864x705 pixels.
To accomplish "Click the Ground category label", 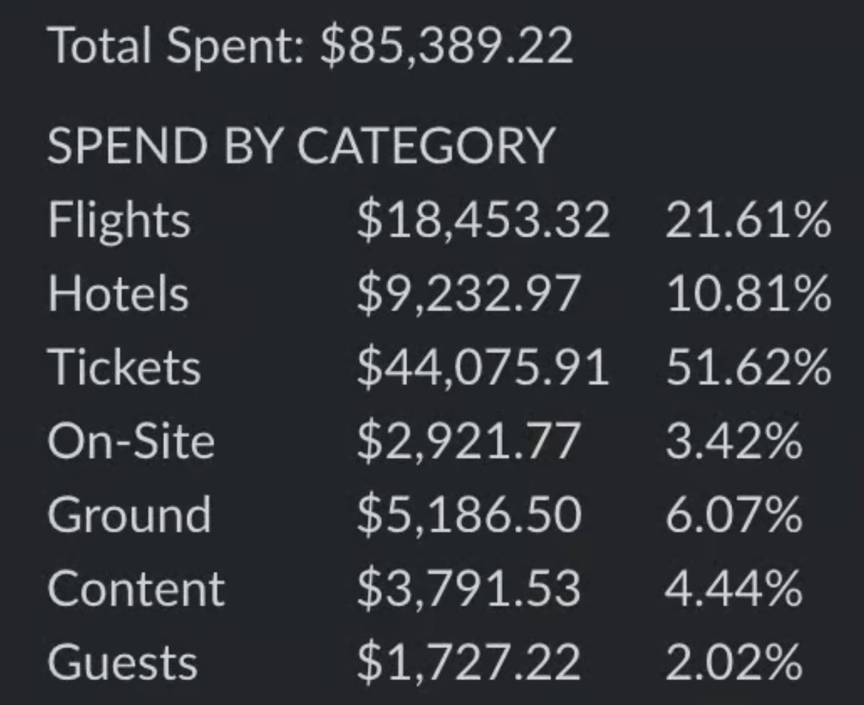I will (130, 515).
